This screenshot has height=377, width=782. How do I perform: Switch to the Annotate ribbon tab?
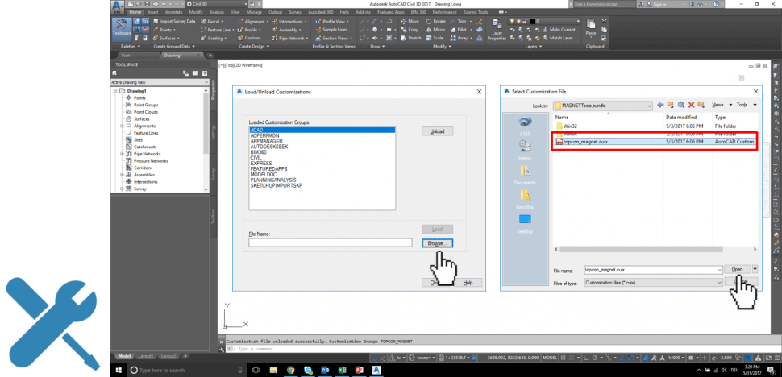click(175, 13)
